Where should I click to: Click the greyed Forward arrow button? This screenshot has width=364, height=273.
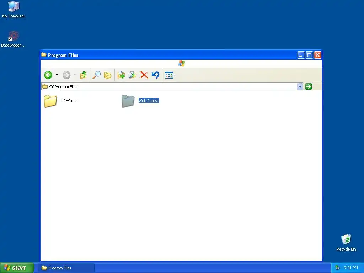(x=66, y=75)
